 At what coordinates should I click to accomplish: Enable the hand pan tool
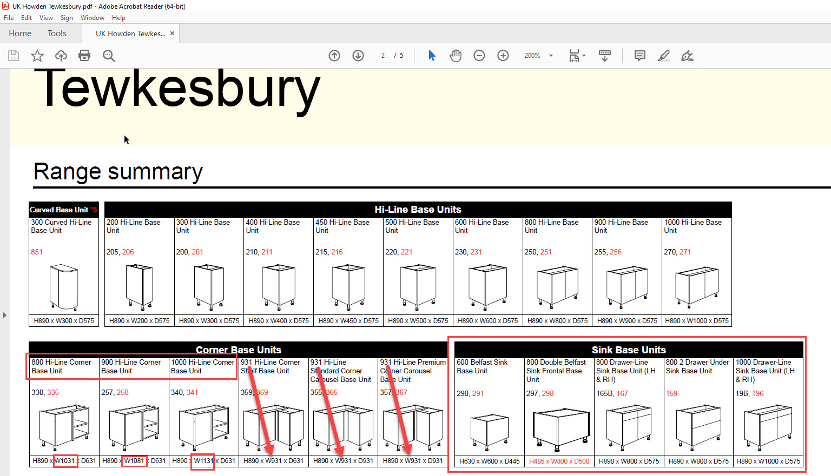456,56
